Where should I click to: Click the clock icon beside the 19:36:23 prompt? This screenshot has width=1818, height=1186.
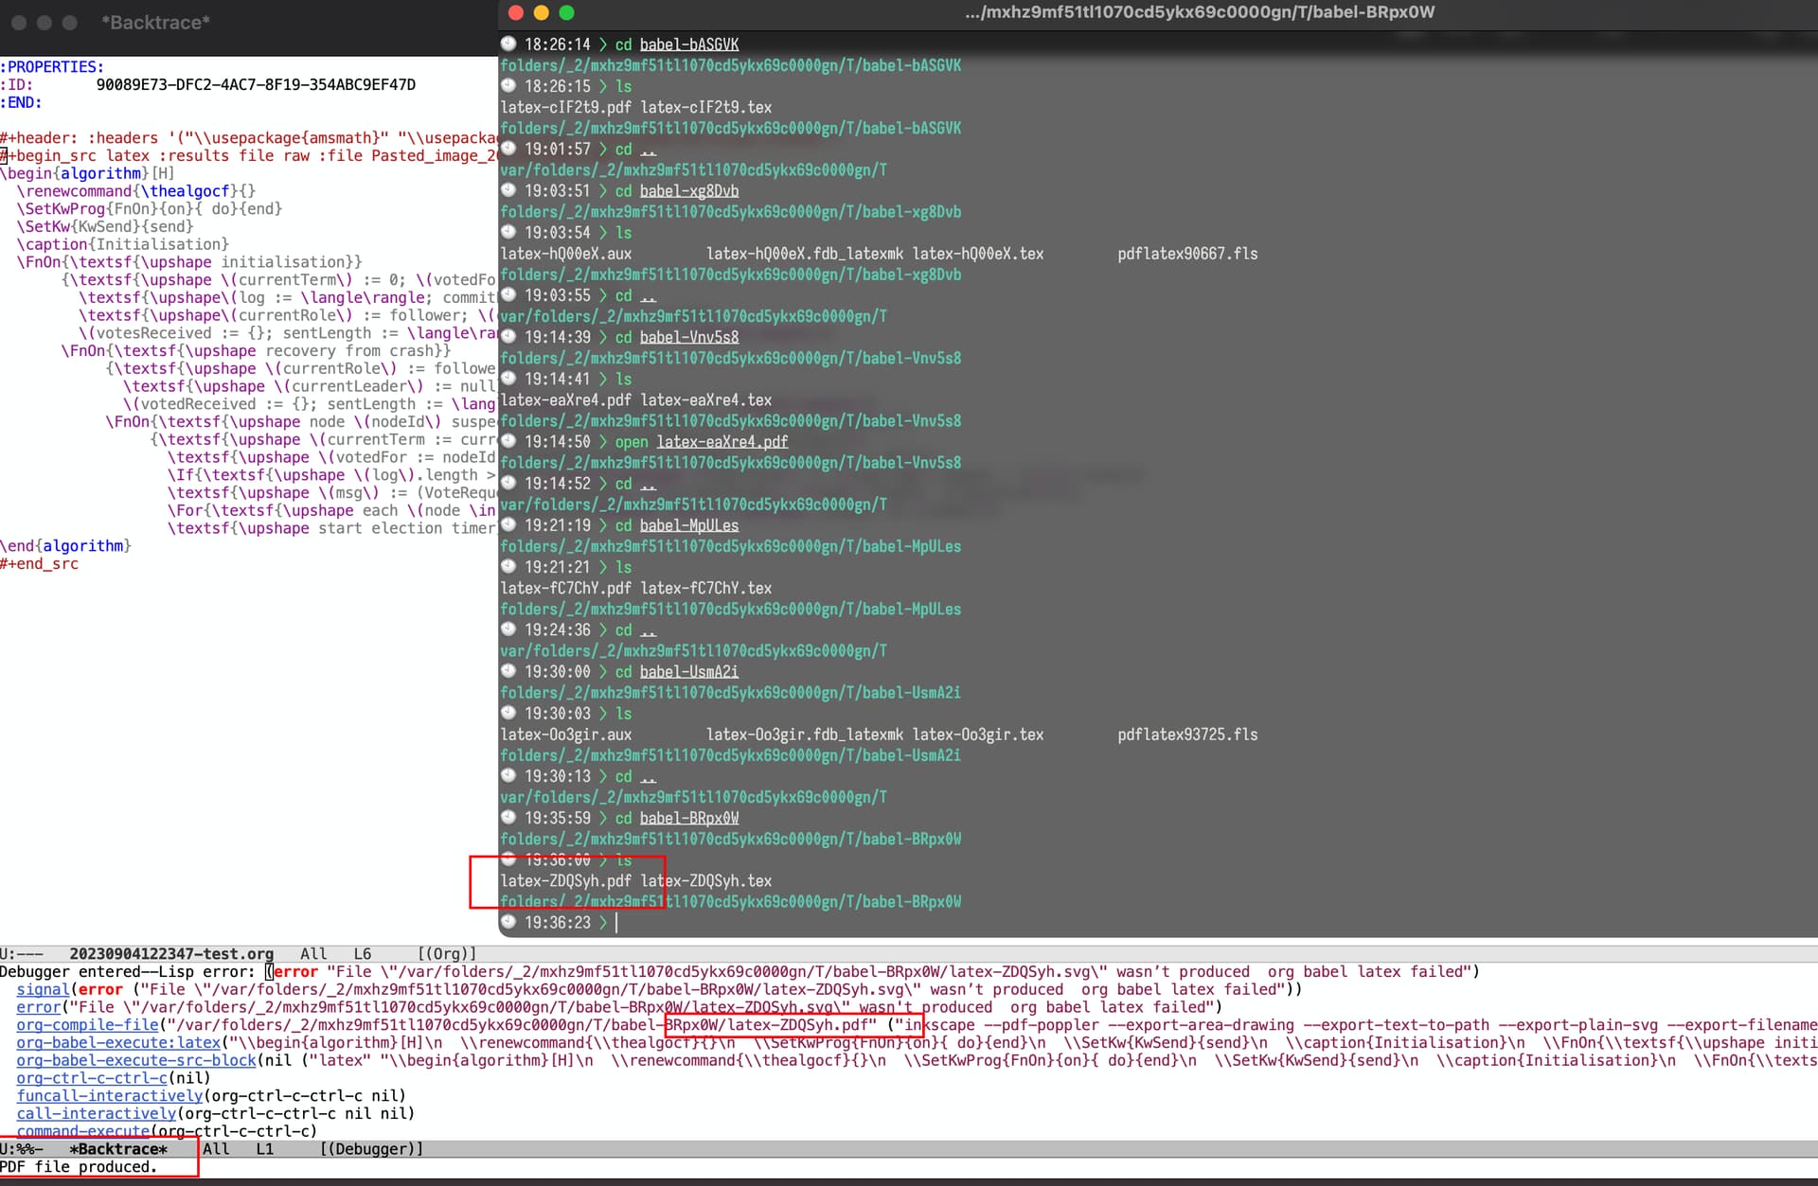coord(507,923)
